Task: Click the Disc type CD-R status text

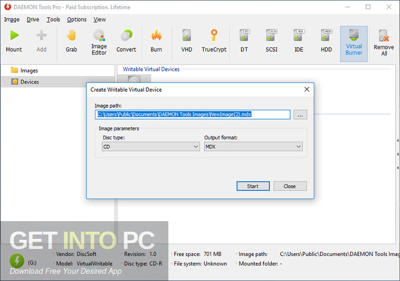Action: [143, 264]
